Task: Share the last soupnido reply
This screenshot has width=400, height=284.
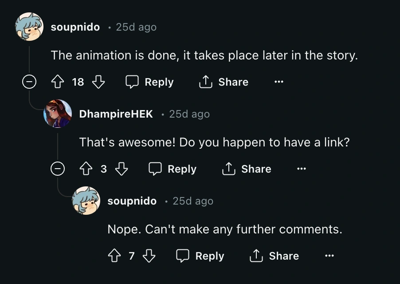Action: 274,256
